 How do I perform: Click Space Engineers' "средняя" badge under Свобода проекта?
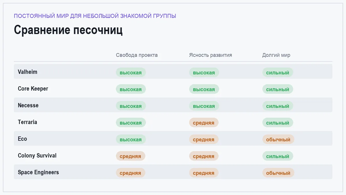point(130,173)
